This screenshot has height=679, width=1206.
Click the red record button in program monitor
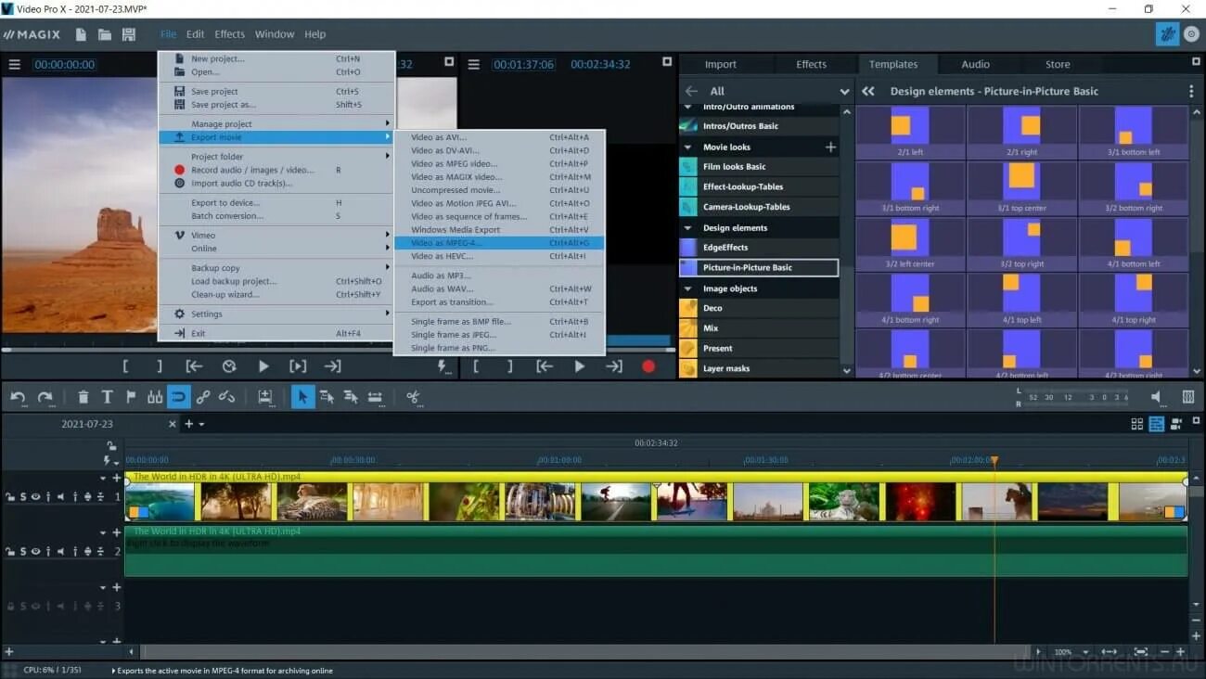(648, 366)
